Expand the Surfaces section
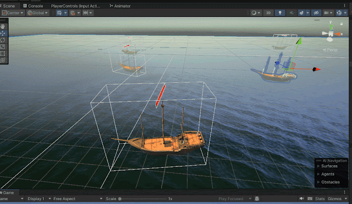The image size is (352, 204). [x=329, y=166]
